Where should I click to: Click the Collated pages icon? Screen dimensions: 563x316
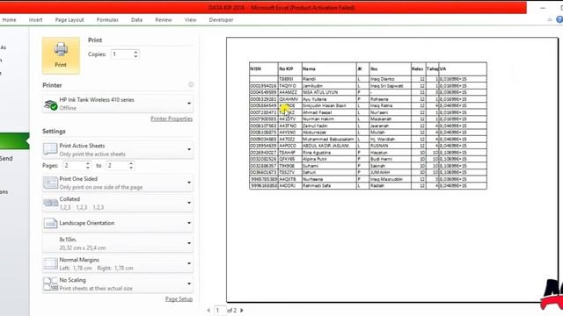(x=50, y=203)
